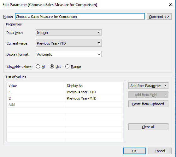Open the Display format Automatic combo box
This screenshot has height=157, width=176.
[x=69, y=54]
